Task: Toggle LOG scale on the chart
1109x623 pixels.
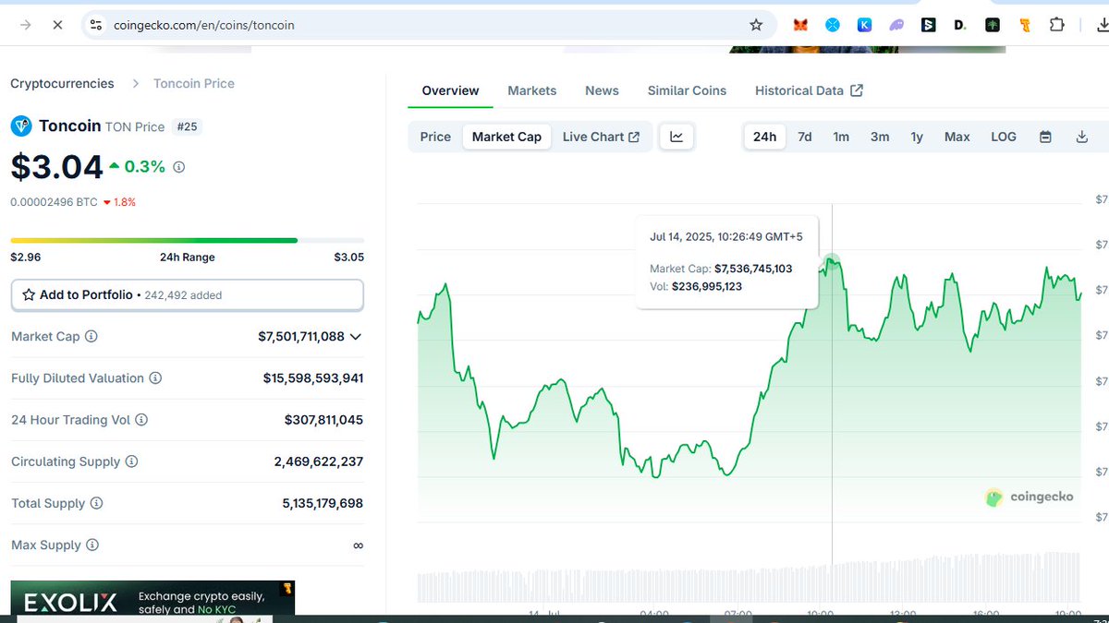Action: 1004,137
